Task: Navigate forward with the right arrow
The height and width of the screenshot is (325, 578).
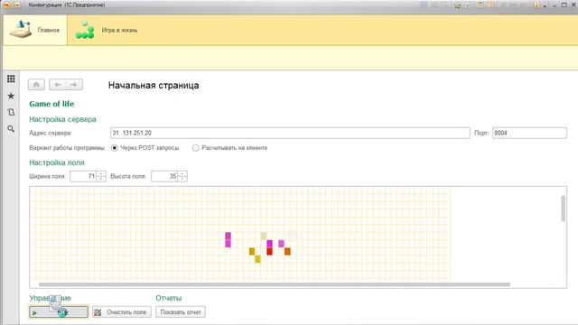Action: point(74,85)
